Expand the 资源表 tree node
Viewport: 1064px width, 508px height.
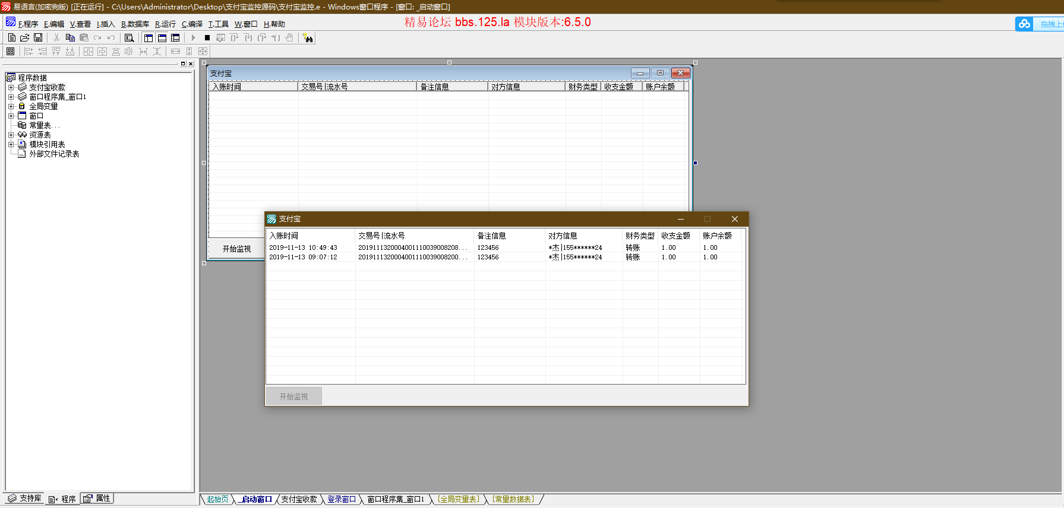click(11, 135)
